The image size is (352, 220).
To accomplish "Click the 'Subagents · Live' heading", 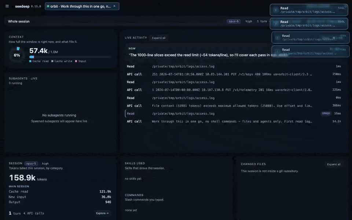I will click(x=23, y=78).
